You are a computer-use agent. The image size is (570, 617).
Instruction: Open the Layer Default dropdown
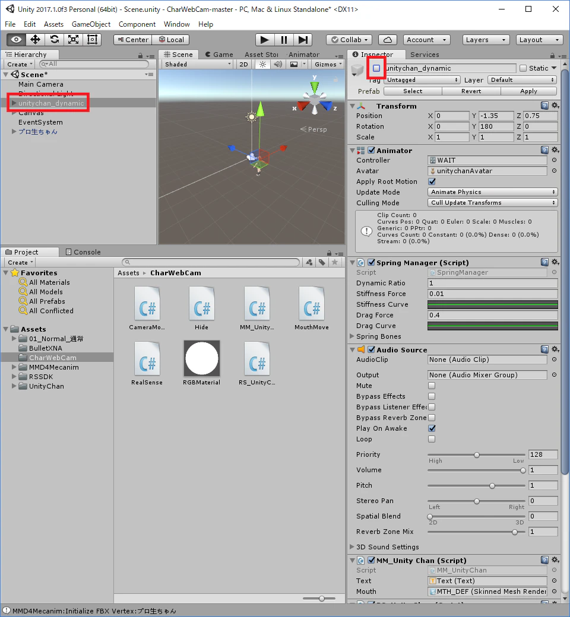click(522, 80)
